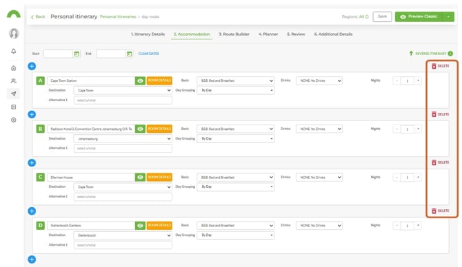This screenshot has height=267, width=462.
Task: Open the settings gear icon in sidebar
Action: (14, 120)
